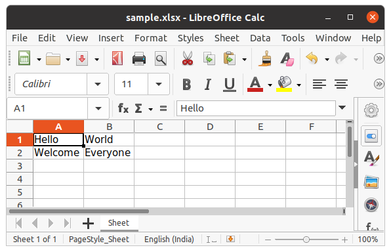Insert equals sign for formula
This screenshot has width=391, height=252.
[x=163, y=108]
